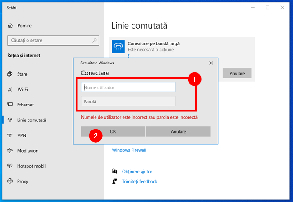Click the Proxy globe icon
293x202 pixels.
[10, 182]
